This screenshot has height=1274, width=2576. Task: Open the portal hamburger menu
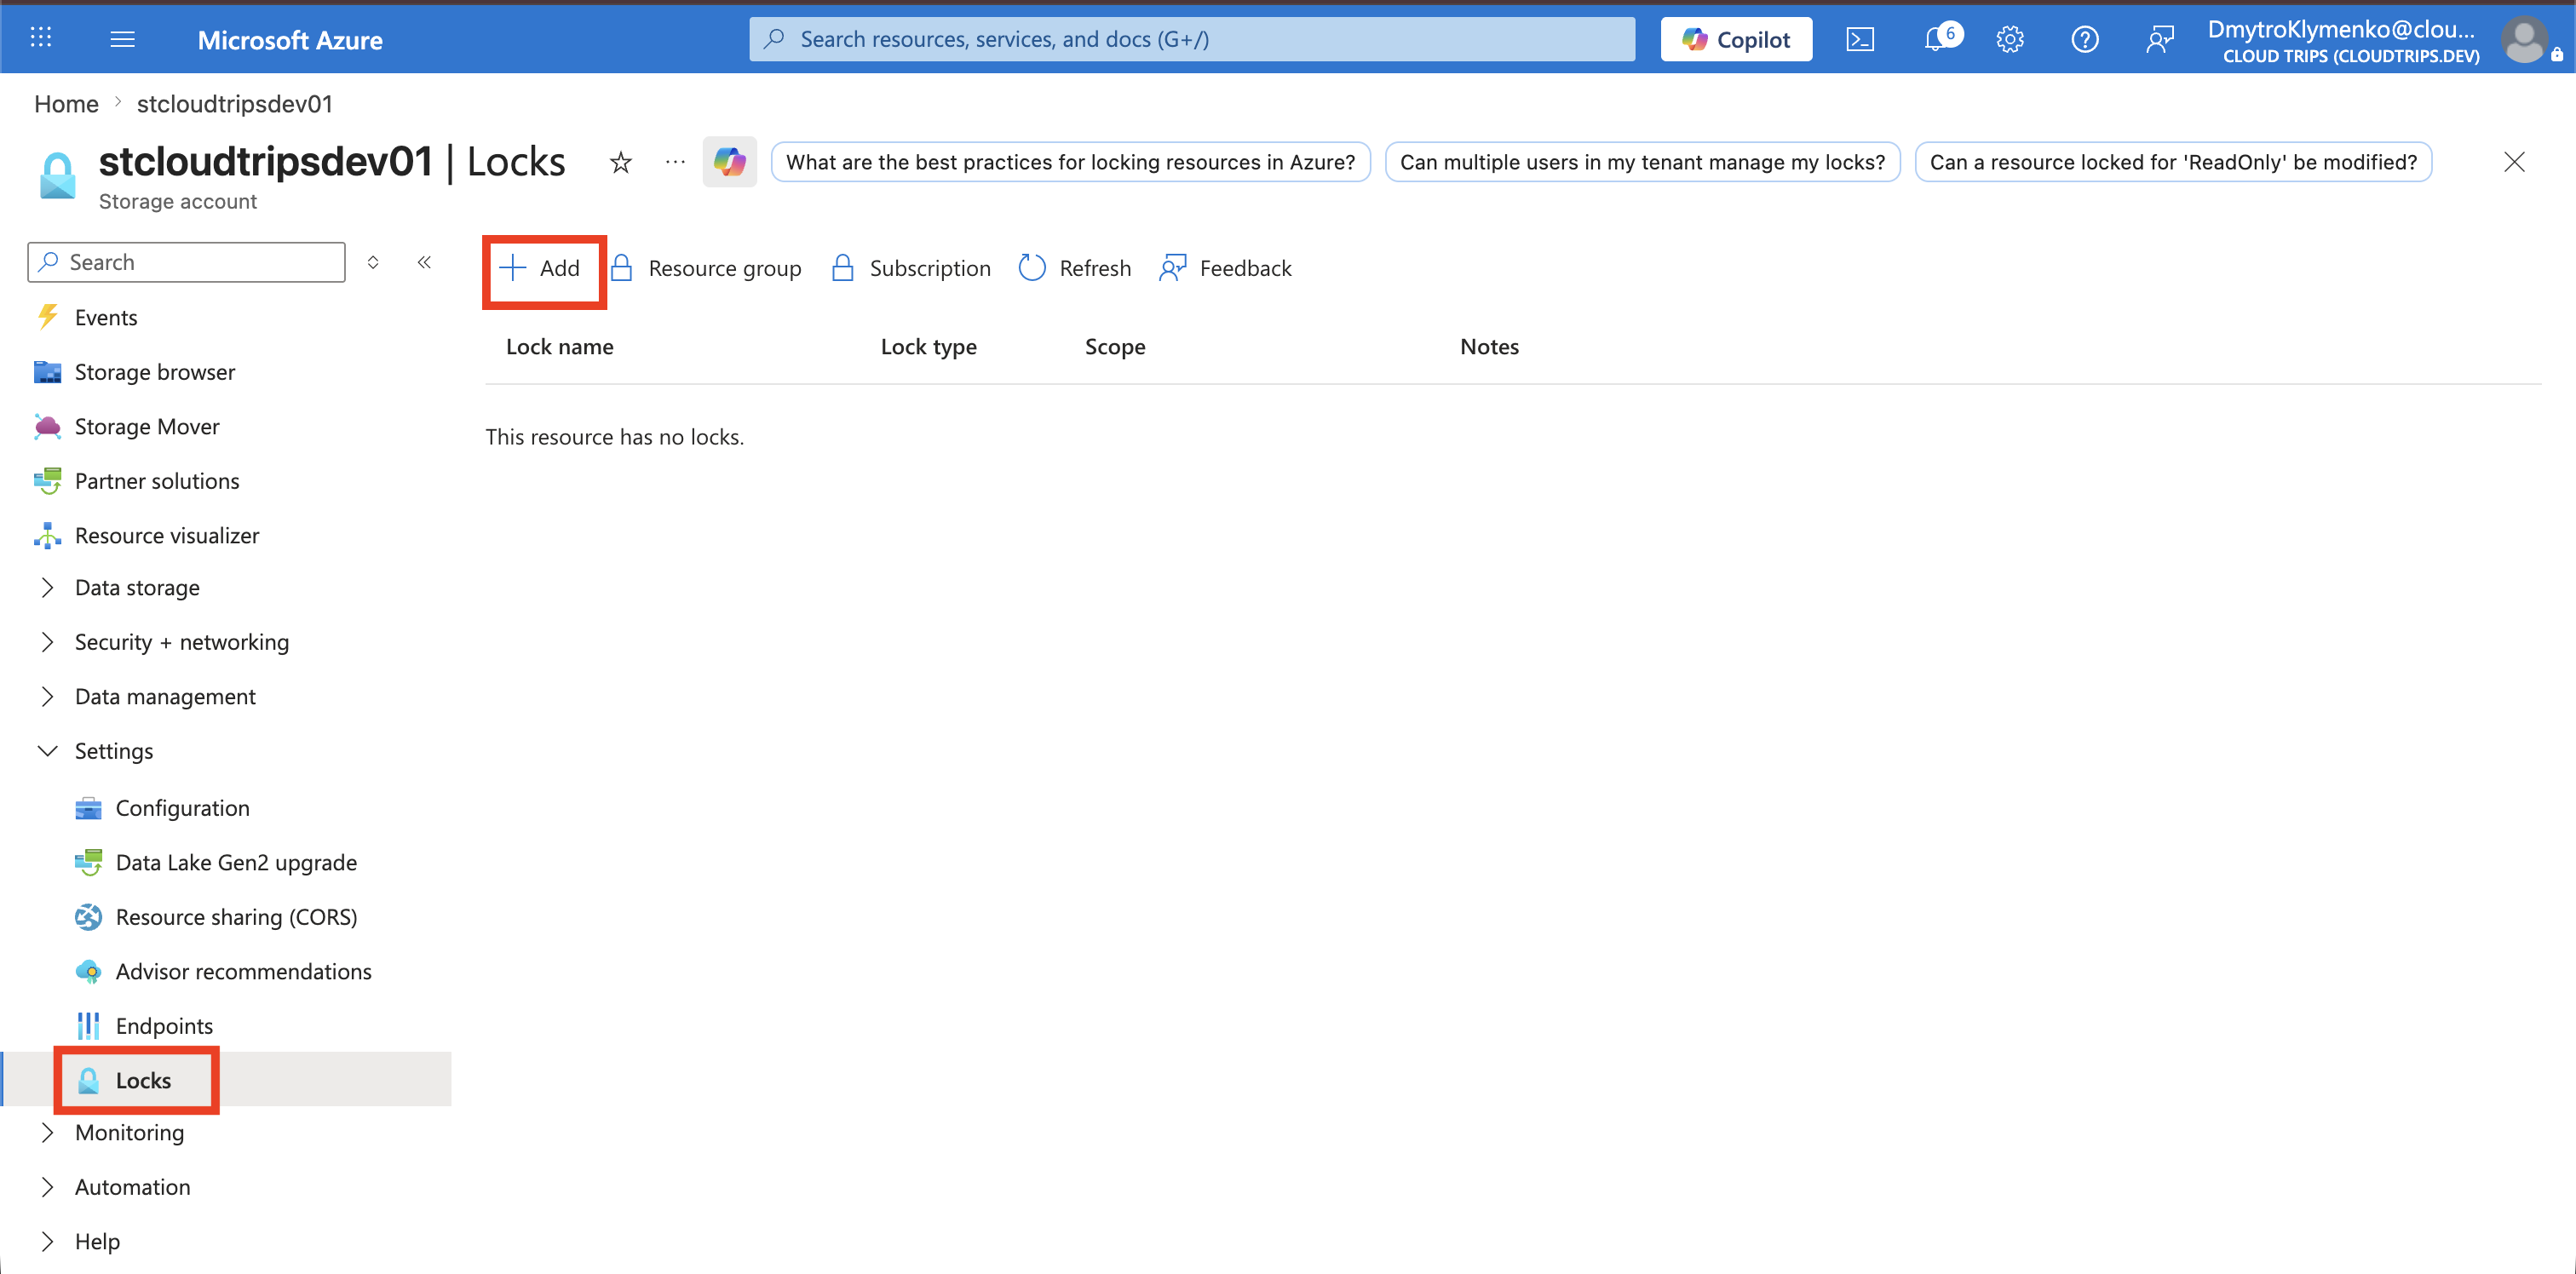[x=122, y=38]
